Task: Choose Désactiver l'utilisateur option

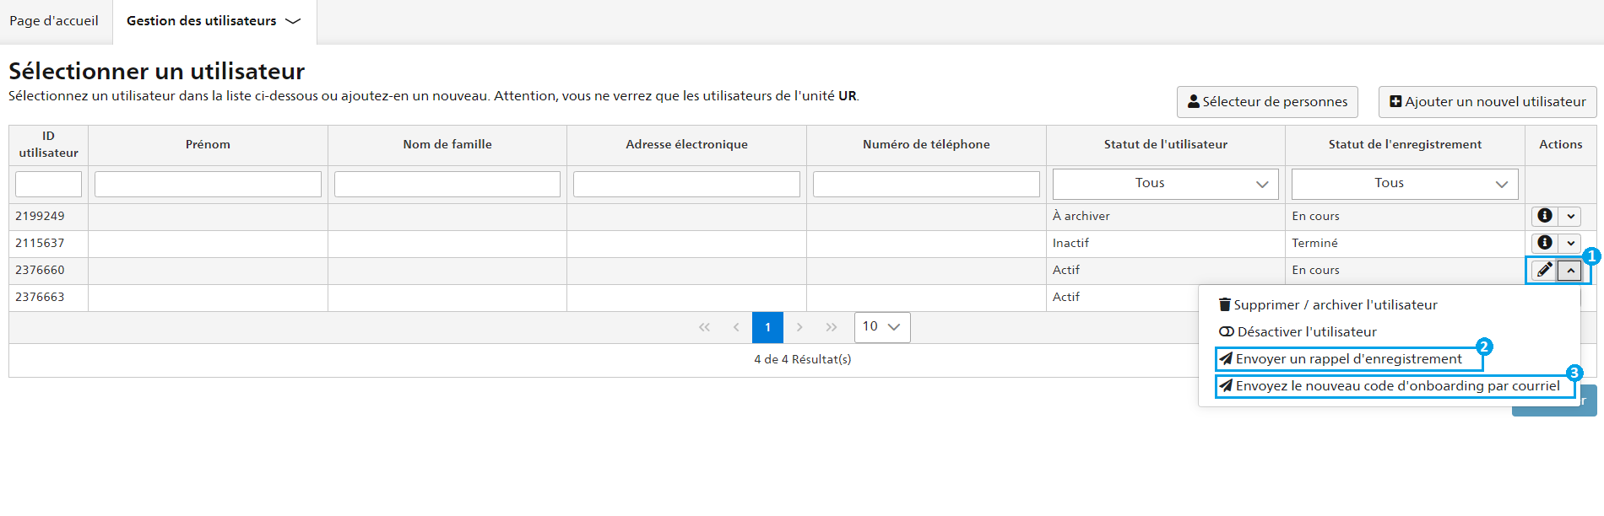Action: pyautogui.click(x=1298, y=332)
